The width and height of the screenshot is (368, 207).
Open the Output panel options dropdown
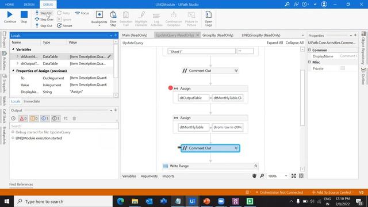[111, 110]
